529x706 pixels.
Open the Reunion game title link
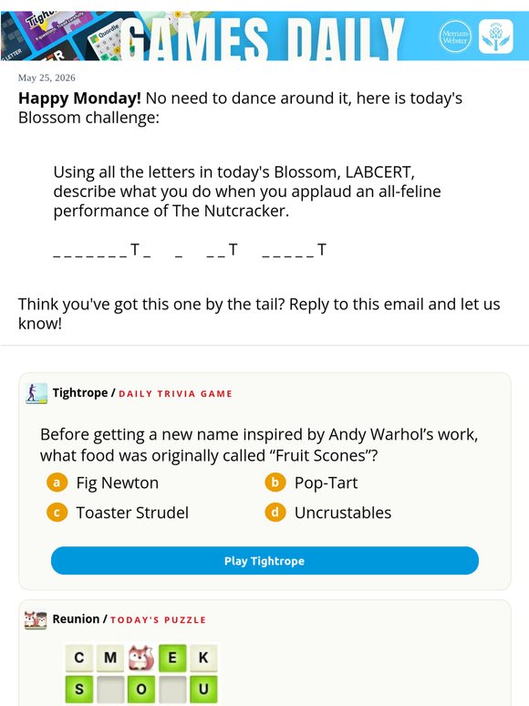pyautogui.click(x=76, y=619)
